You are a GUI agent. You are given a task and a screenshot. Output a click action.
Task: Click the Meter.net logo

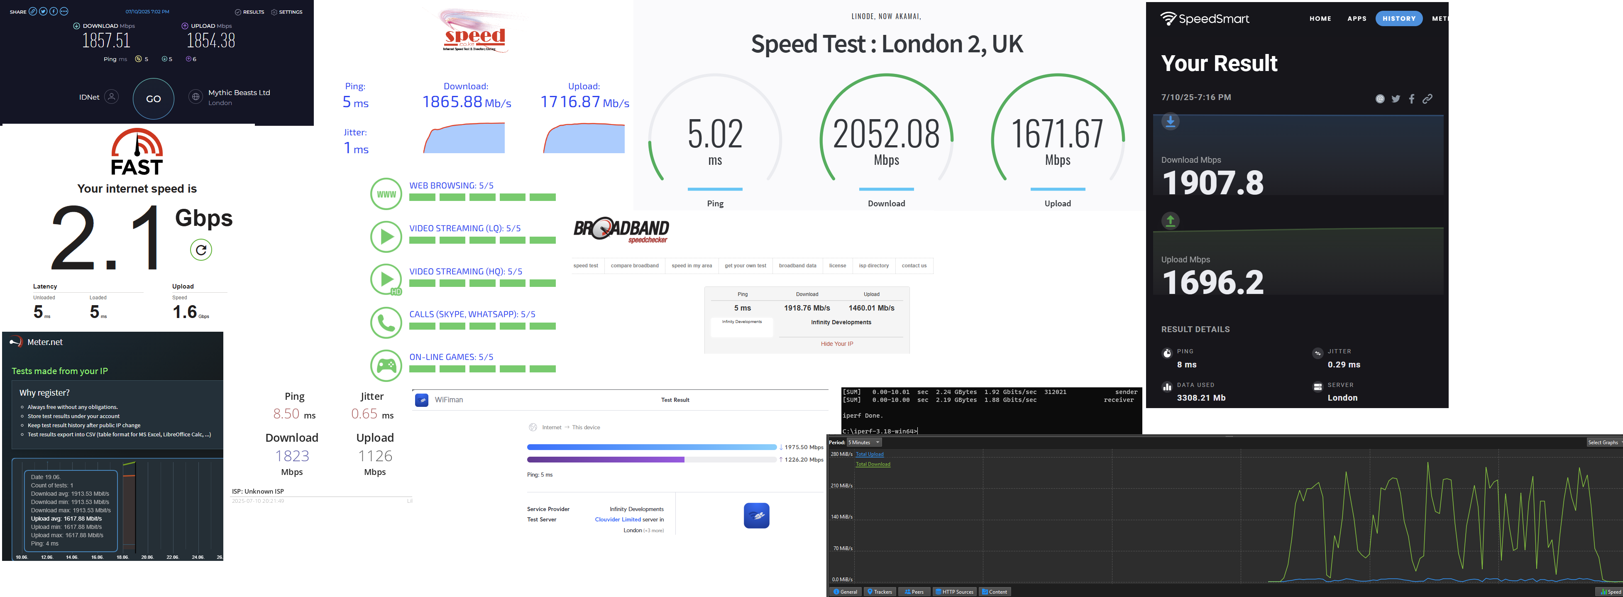(x=36, y=343)
